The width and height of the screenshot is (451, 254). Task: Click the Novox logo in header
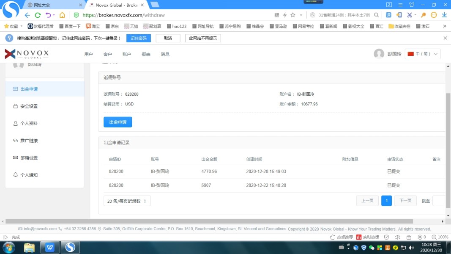(27, 54)
